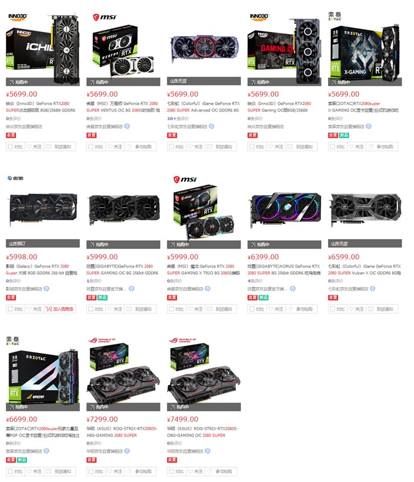Click the arrival-notice envelope icon under the ¥6699 ZOTAC PGF card
Image resolution: width=414 pixels, height=482 pixels.
click(48, 471)
